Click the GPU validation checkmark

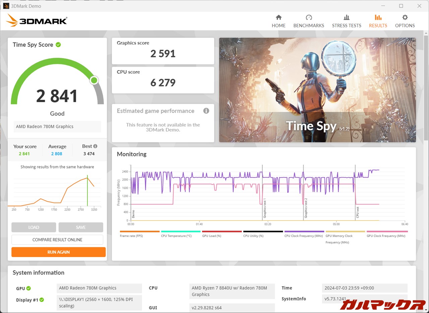click(x=29, y=288)
